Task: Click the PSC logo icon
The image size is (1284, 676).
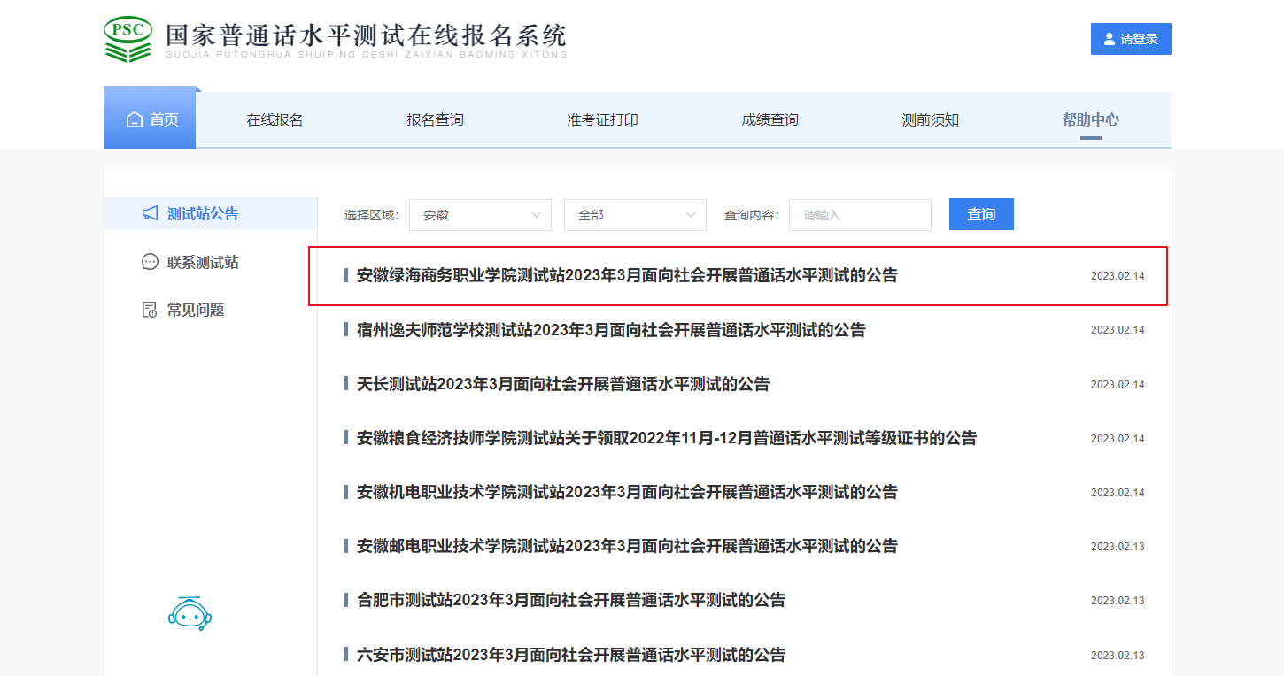Action: pos(128,39)
